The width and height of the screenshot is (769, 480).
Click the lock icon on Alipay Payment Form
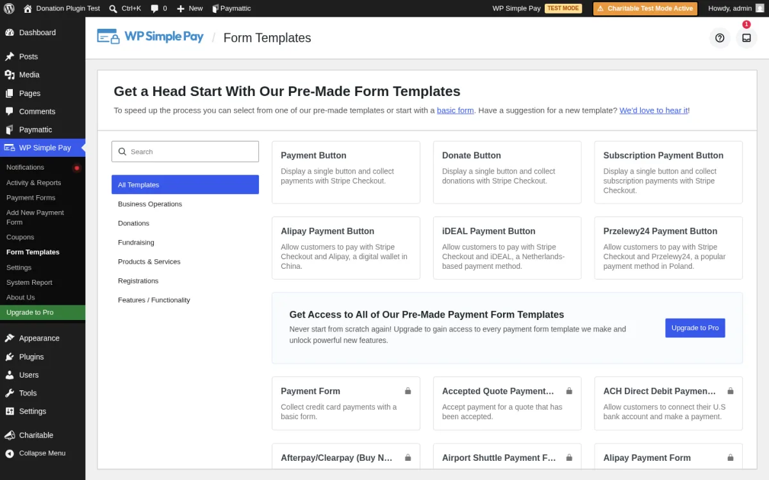coord(731,458)
